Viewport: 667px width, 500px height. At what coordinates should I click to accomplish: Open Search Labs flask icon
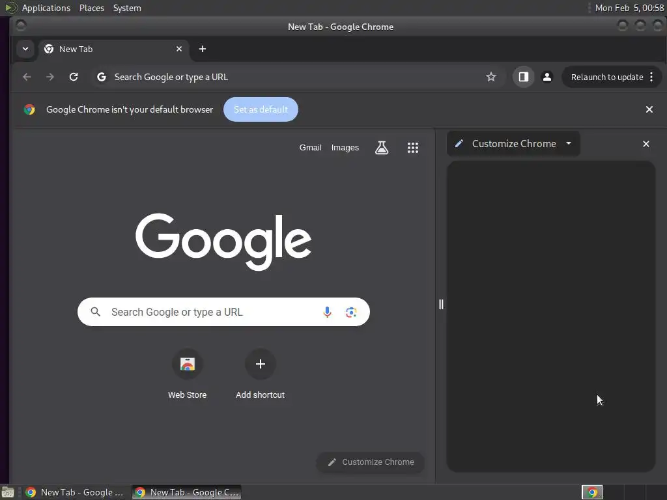point(382,148)
